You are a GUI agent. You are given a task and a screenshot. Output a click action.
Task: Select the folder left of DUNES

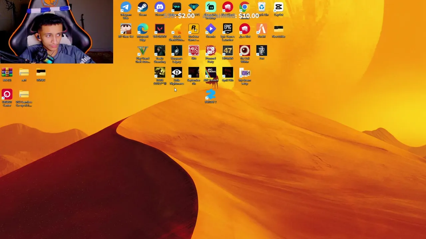coord(24,74)
